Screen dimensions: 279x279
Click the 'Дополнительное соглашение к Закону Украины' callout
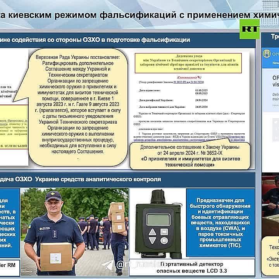[190, 156]
